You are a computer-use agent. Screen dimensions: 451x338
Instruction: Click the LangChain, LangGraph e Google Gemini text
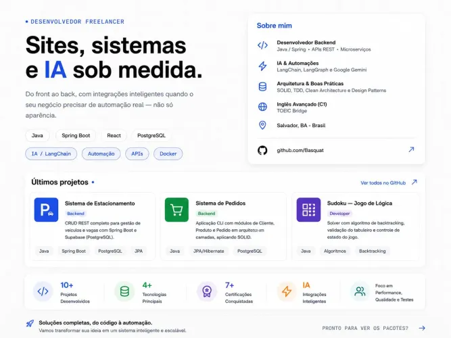coord(322,70)
